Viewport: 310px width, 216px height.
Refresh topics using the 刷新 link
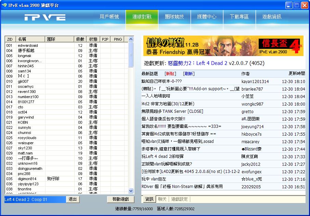click(x=189, y=73)
